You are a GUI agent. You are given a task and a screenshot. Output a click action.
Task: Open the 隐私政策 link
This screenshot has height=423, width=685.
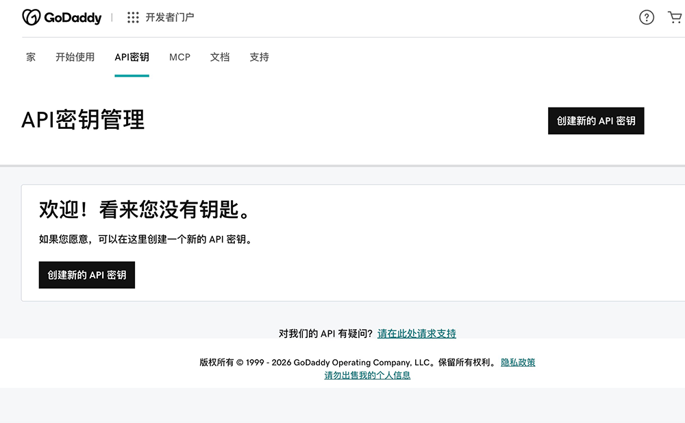[518, 363]
